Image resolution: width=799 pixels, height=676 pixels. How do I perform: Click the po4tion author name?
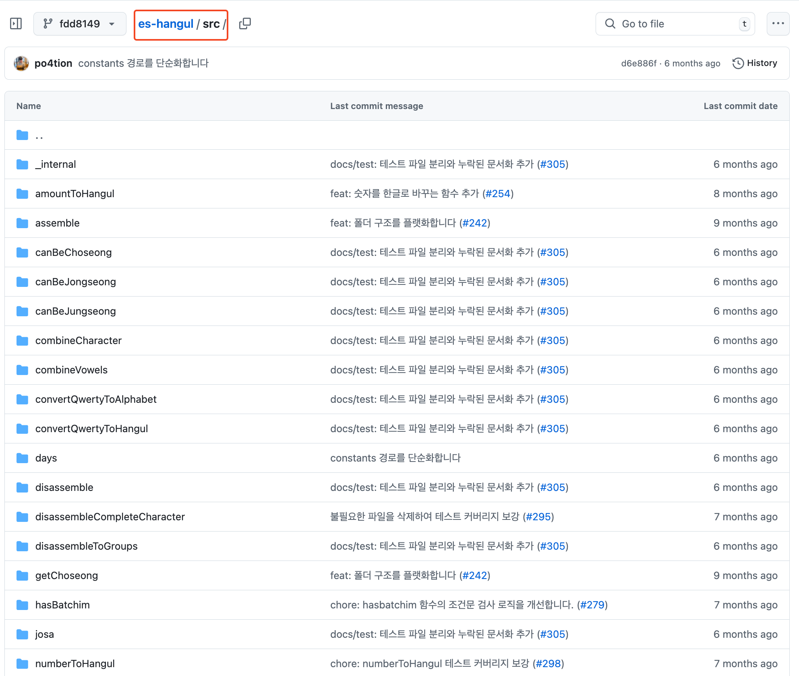(53, 63)
